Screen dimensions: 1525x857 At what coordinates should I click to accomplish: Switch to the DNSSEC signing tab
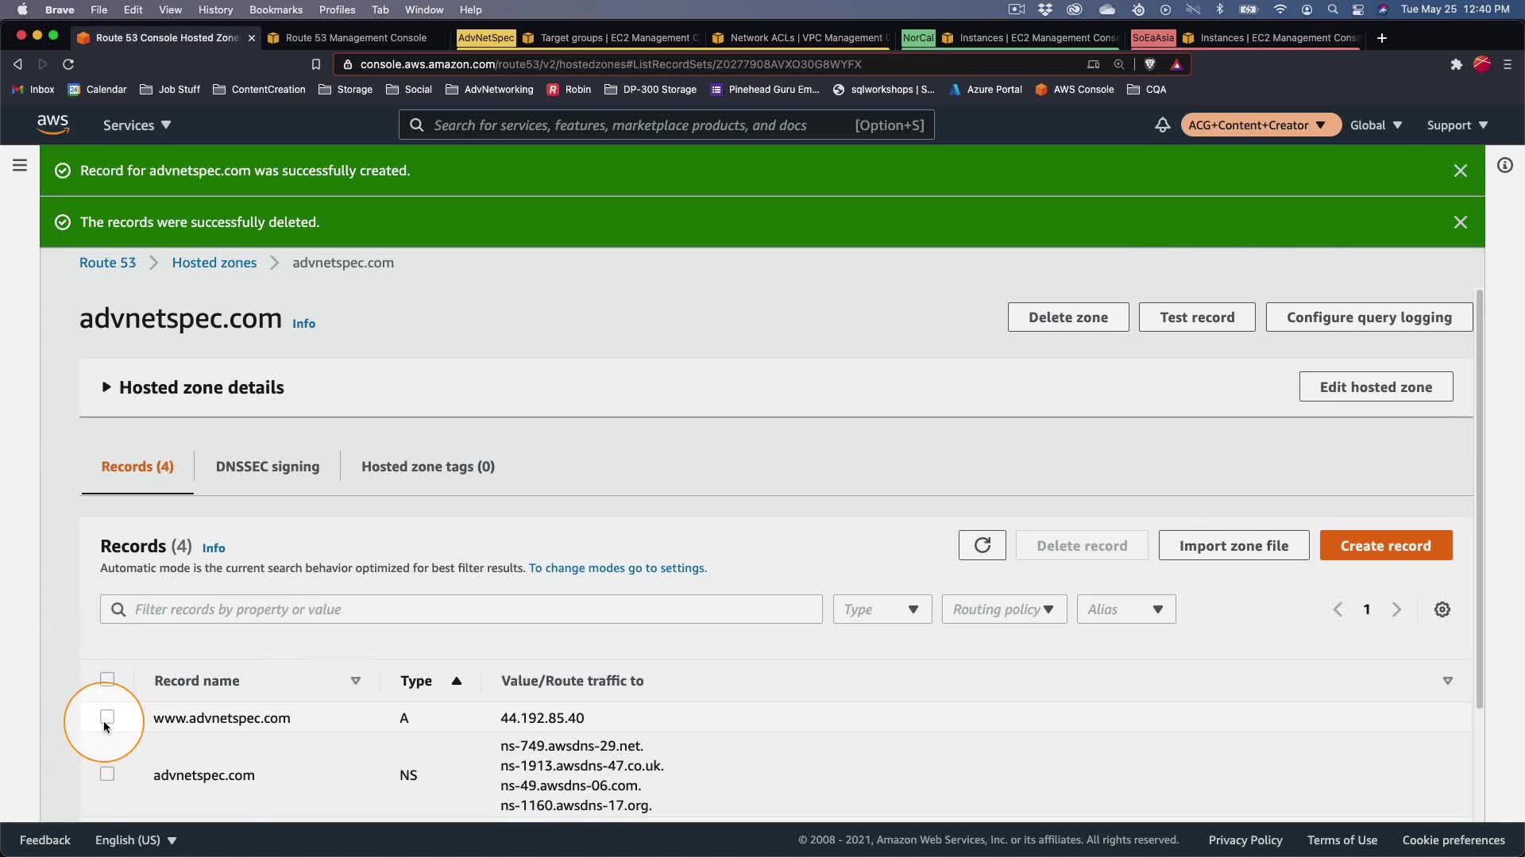tap(267, 467)
